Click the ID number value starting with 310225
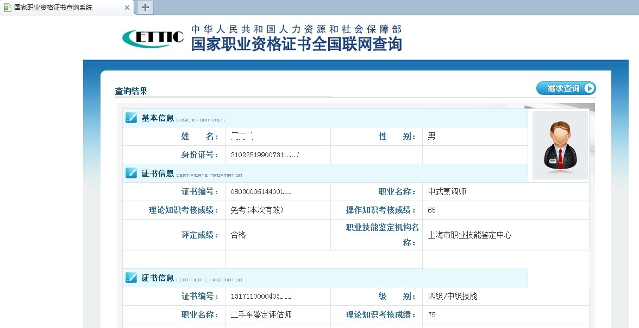The width and height of the screenshot is (639, 328). click(x=265, y=155)
